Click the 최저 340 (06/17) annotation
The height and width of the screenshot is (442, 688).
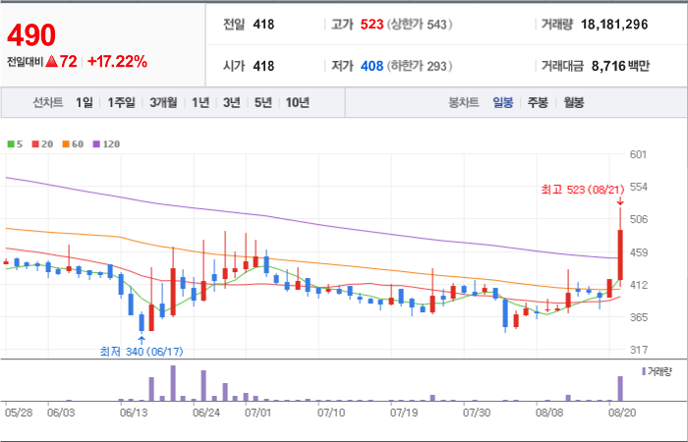click(142, 352)
